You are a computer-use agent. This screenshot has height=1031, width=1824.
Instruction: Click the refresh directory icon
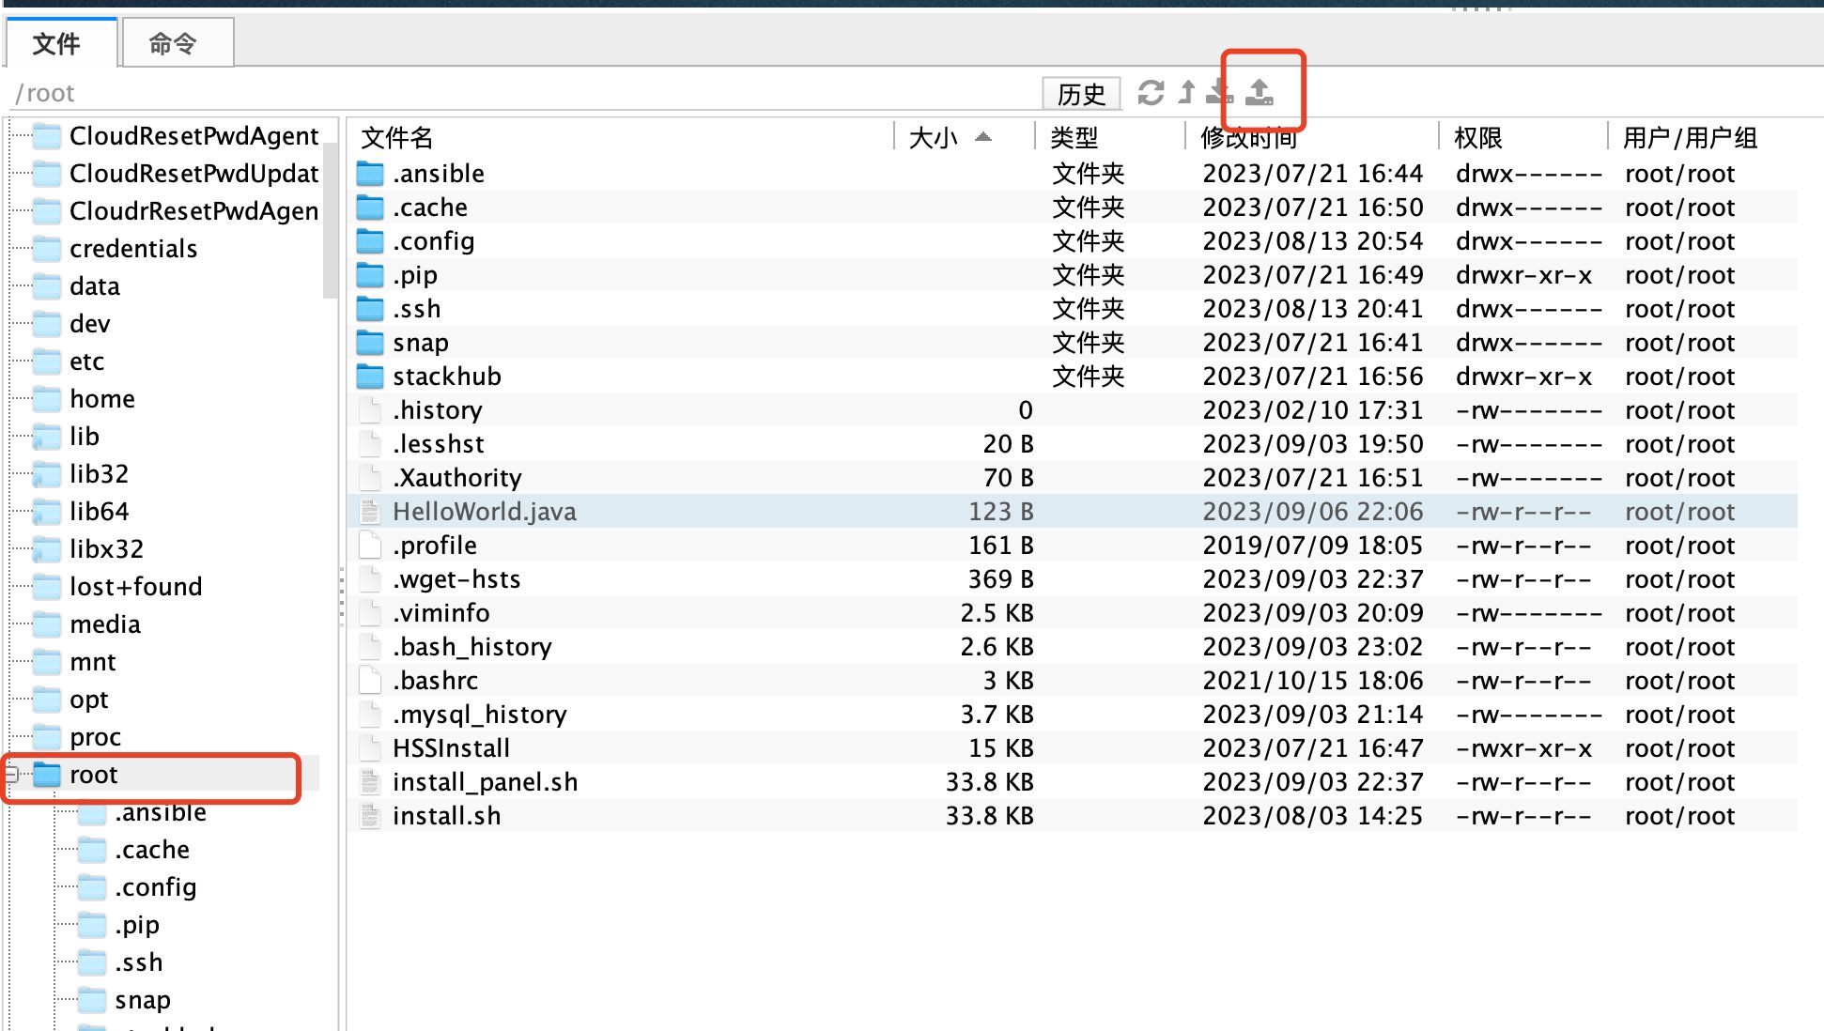coord(1151,92)
